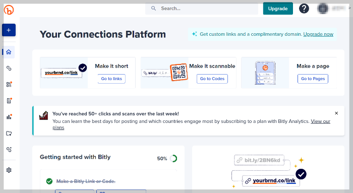Click the Getting started with Bitly heading
Image resolution: width=353 pixels, height=193 pixels.
click(x=75, y=157)
